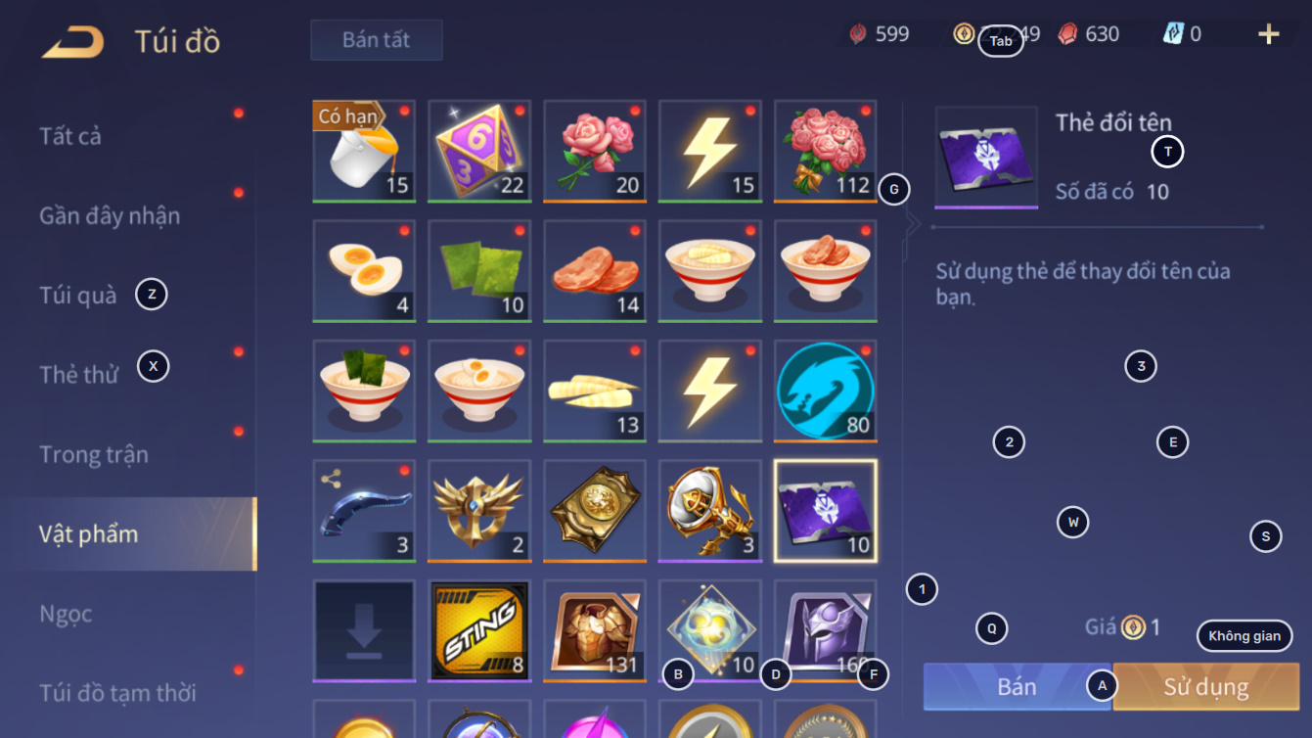Select the seaweed sheets item with 10
The image size is (1312, 738).
pos(479,271)
